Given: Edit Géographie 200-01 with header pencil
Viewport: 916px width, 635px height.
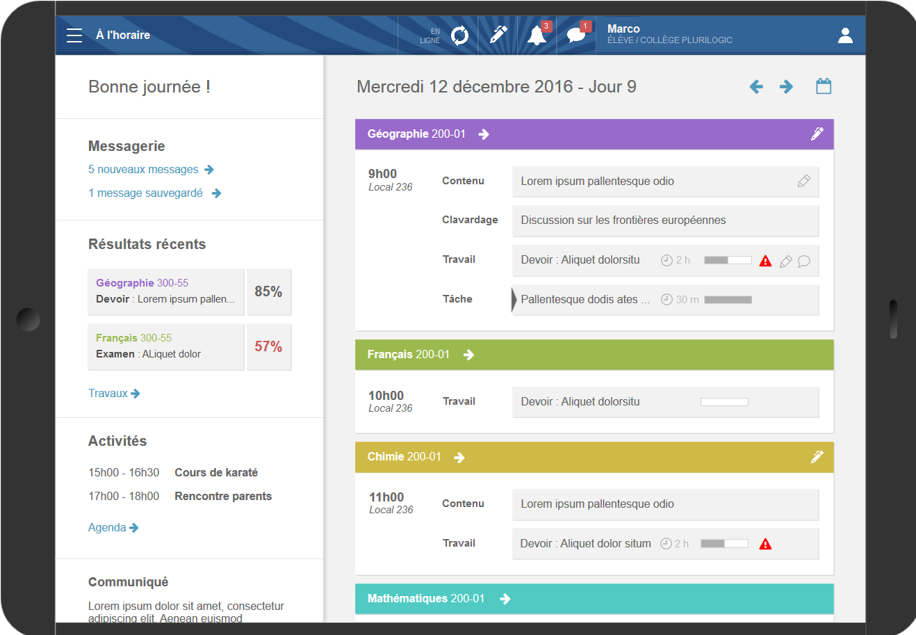Looking at the screenshot, I should [x=817, y=134].
